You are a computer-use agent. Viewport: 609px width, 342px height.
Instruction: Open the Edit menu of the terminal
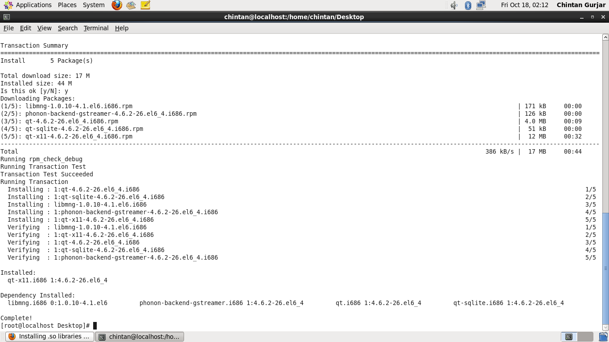[x=25, y=28]
